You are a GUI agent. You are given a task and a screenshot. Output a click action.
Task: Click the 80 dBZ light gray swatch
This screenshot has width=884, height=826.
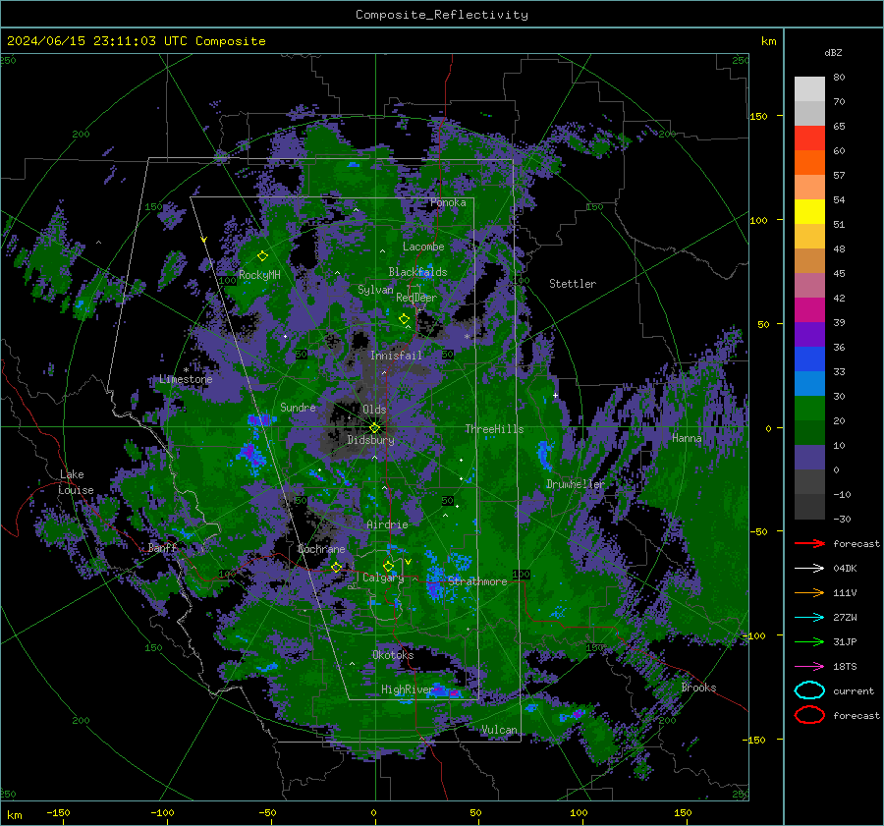[809, 88]
